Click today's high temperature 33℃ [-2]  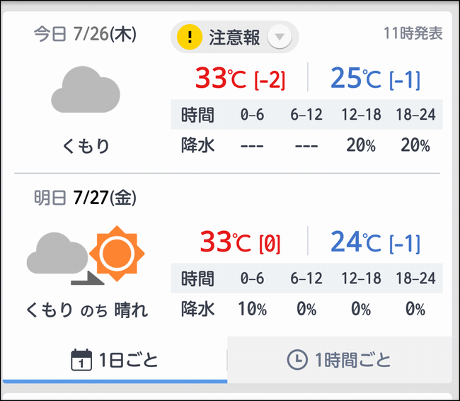[x=241, y=78]
